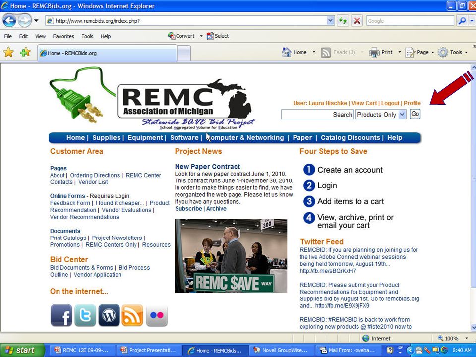This screenshot has width=476, height=357.
Task: Open the Flickr social icon
Action: (x=157, y=315)
